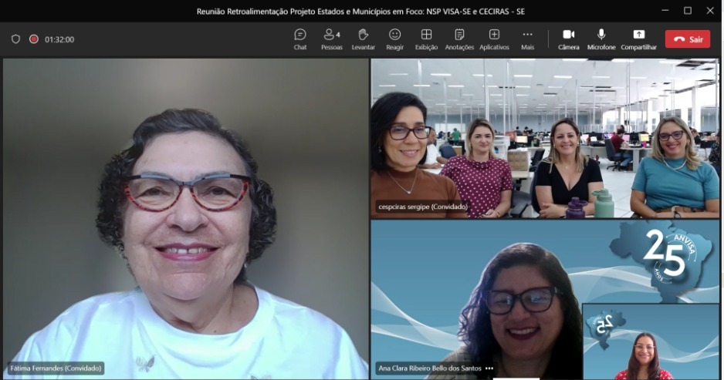Click the red recording indicator
This screenshot has width=724, height=380.
click(x=34, y=39)
